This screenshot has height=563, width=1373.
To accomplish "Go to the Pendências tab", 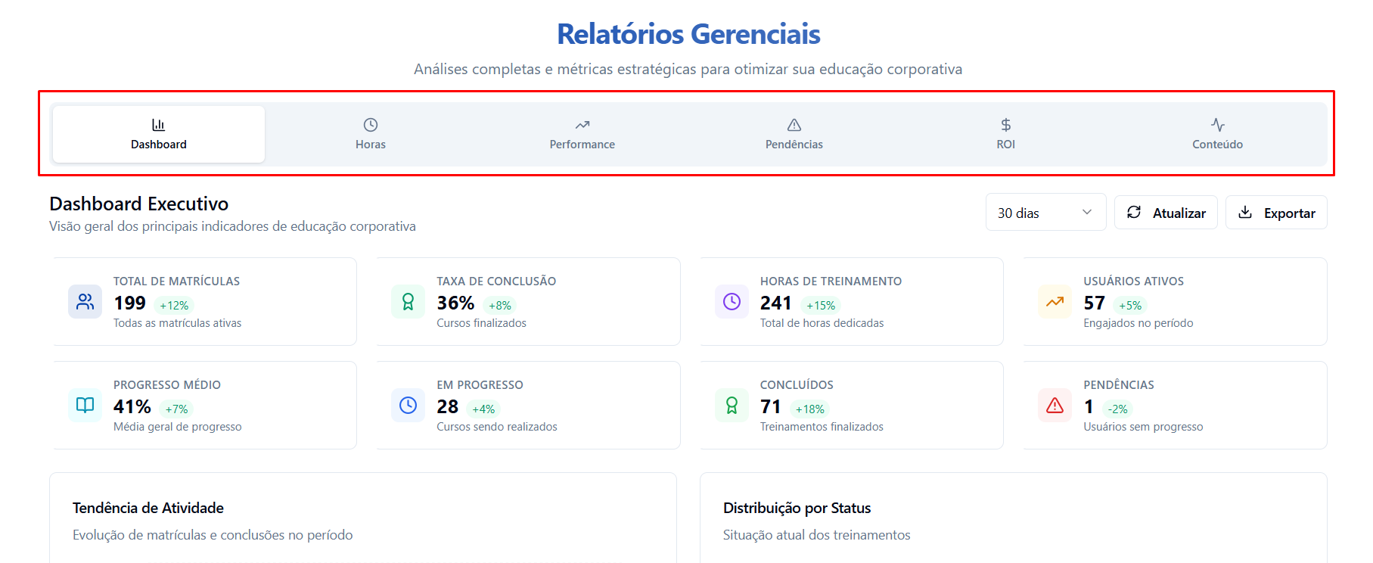I will 794,135.
